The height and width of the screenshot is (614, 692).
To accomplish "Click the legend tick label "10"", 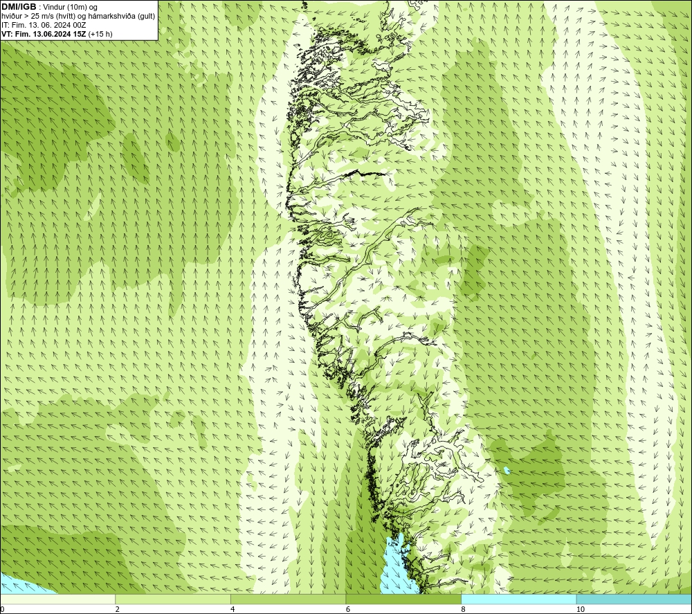I will 581,609.
